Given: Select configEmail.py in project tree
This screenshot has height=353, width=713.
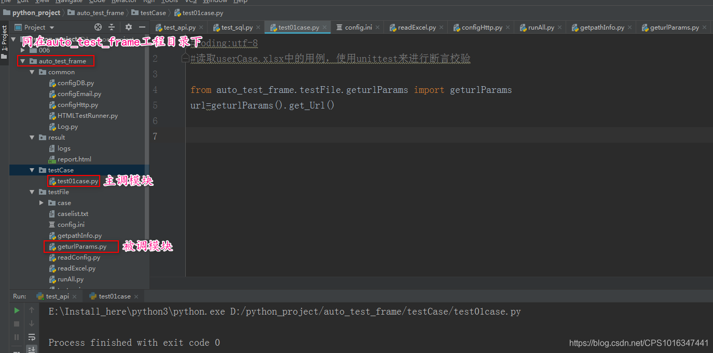Looking at the screenshot, I should 79,94.
